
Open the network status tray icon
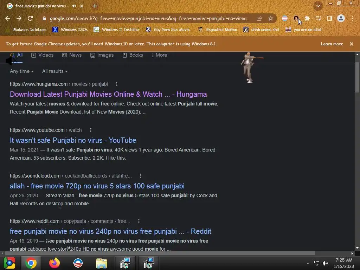coord(317,263)
